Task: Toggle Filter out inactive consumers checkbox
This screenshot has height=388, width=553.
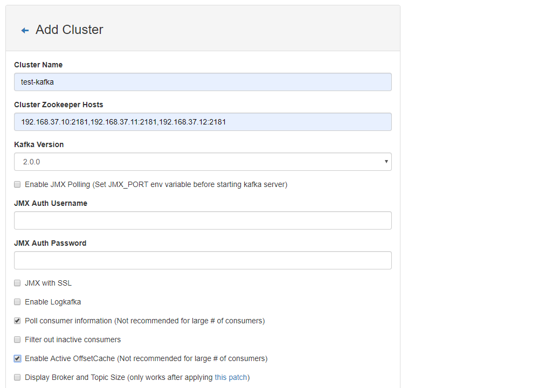Action: [17, 339]
